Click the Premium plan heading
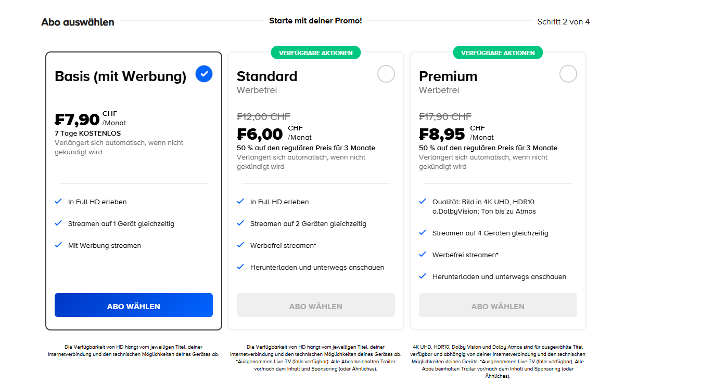Image resolution: width=714 pixels, height=384 pixels. pos(448,76)
